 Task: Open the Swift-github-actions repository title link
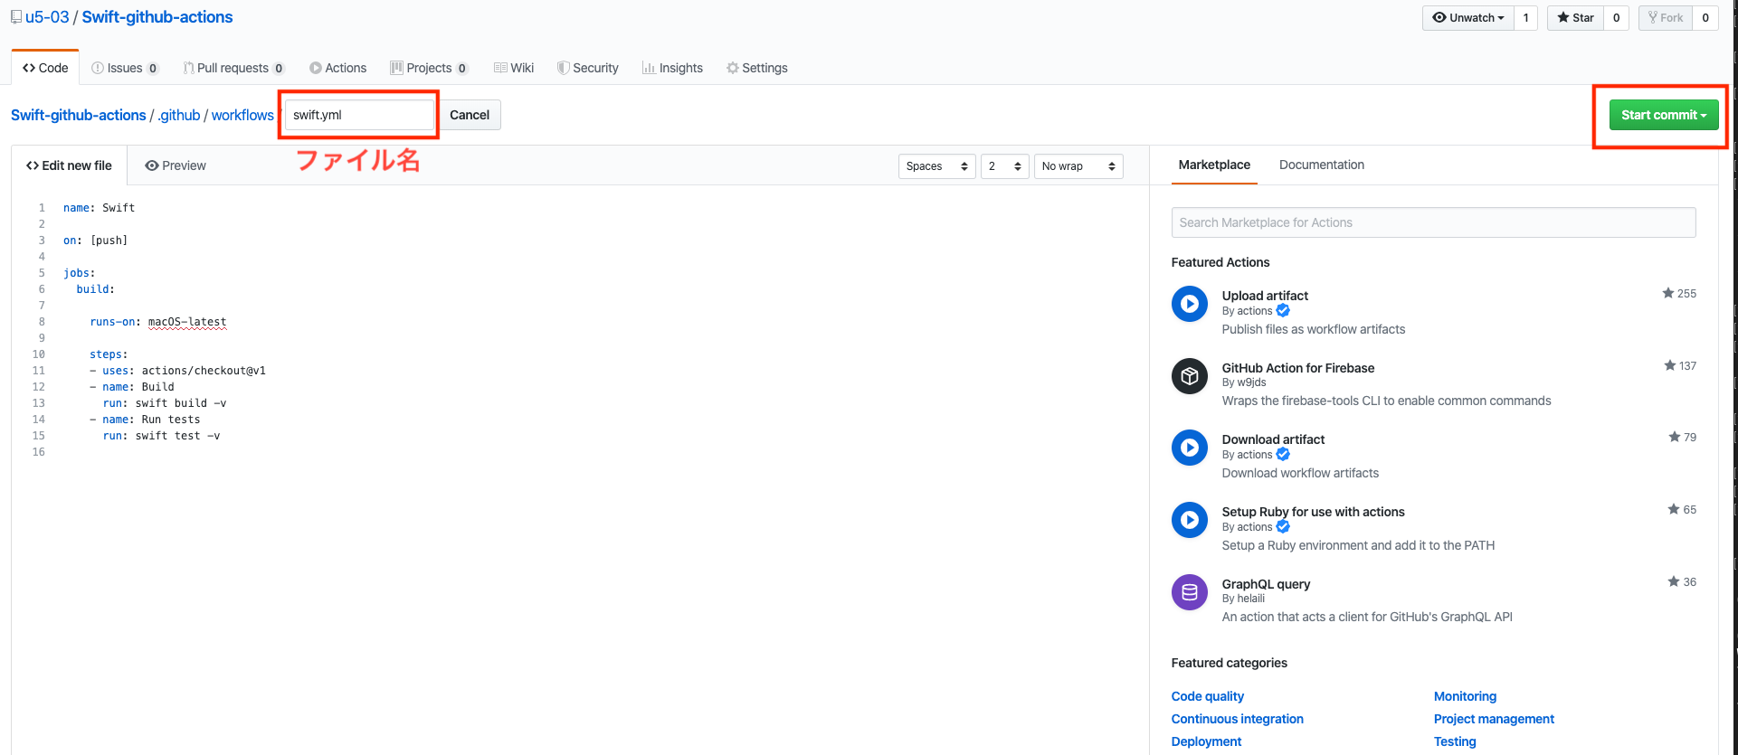click(x=157, y=17)
